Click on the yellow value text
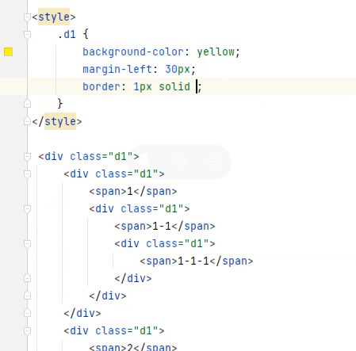 point(215,52)
